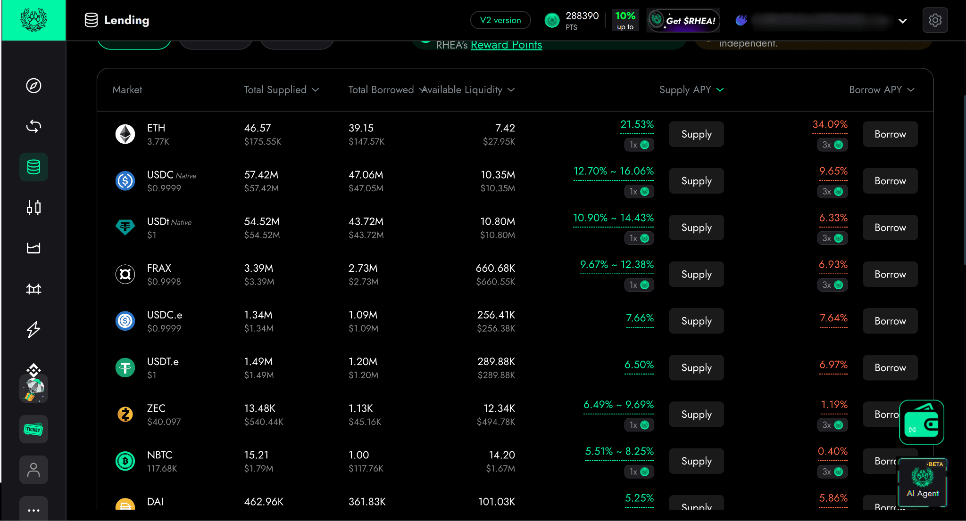This screenshot has width=966, height=521.
Task: Click Borrow for USDC.e
Action: [890, 321]
